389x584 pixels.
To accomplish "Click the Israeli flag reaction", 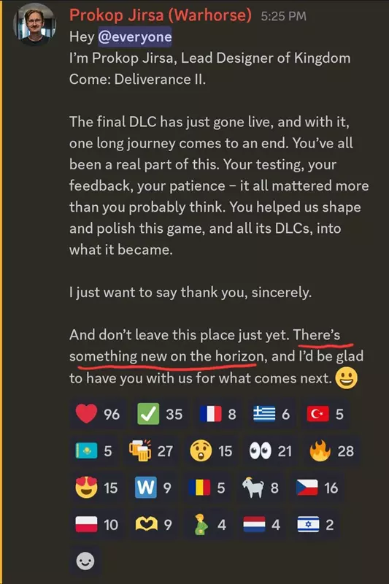I will (315, 524).
